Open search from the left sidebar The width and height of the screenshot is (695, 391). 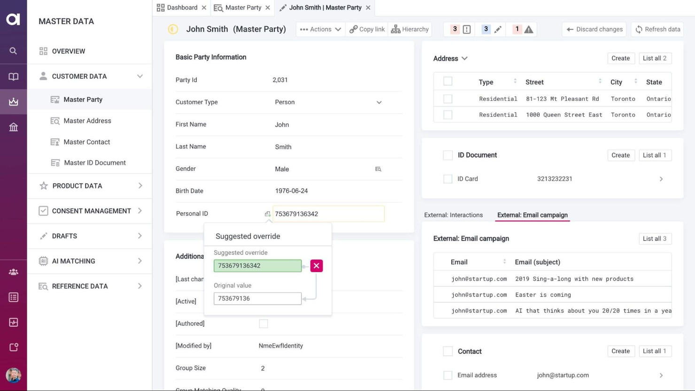pyautogui.click(x=13, y=51)
